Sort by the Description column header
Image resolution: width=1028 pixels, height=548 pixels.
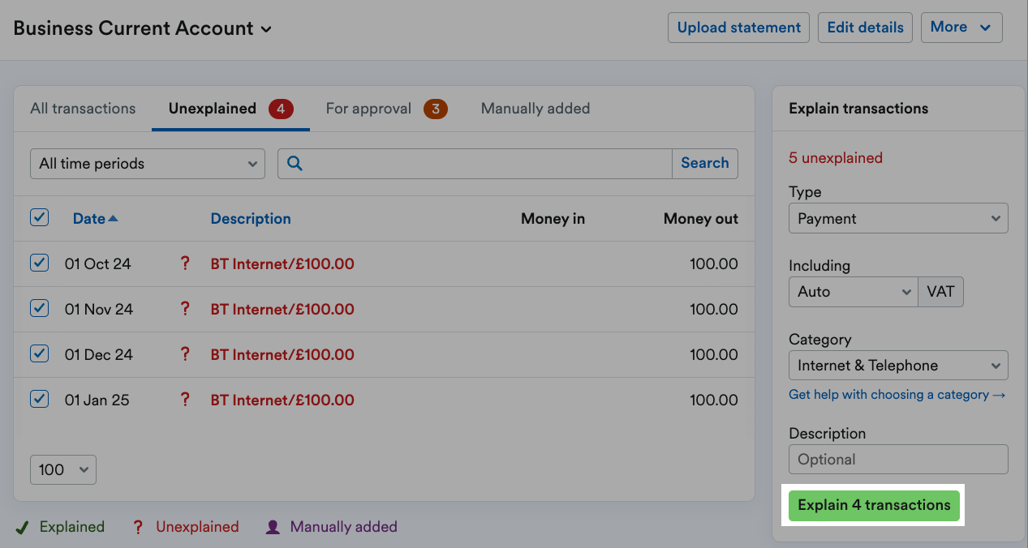(x=251, y=219)
